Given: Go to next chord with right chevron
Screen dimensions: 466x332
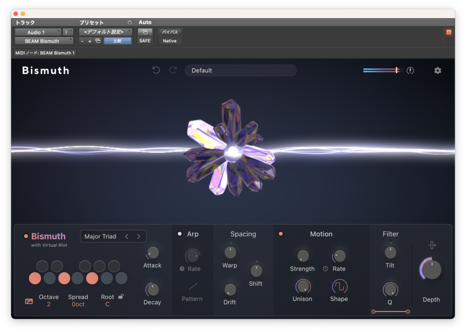Looking at the screenshot, I should [138, 236].
